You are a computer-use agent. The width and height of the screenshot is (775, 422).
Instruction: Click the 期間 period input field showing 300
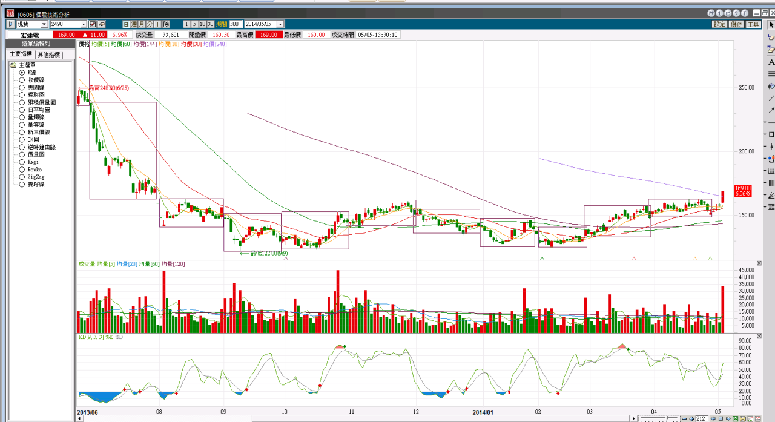point(234,24)
